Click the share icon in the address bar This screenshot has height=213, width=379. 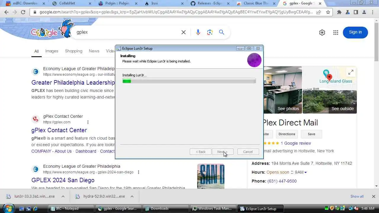coord(319,12)
